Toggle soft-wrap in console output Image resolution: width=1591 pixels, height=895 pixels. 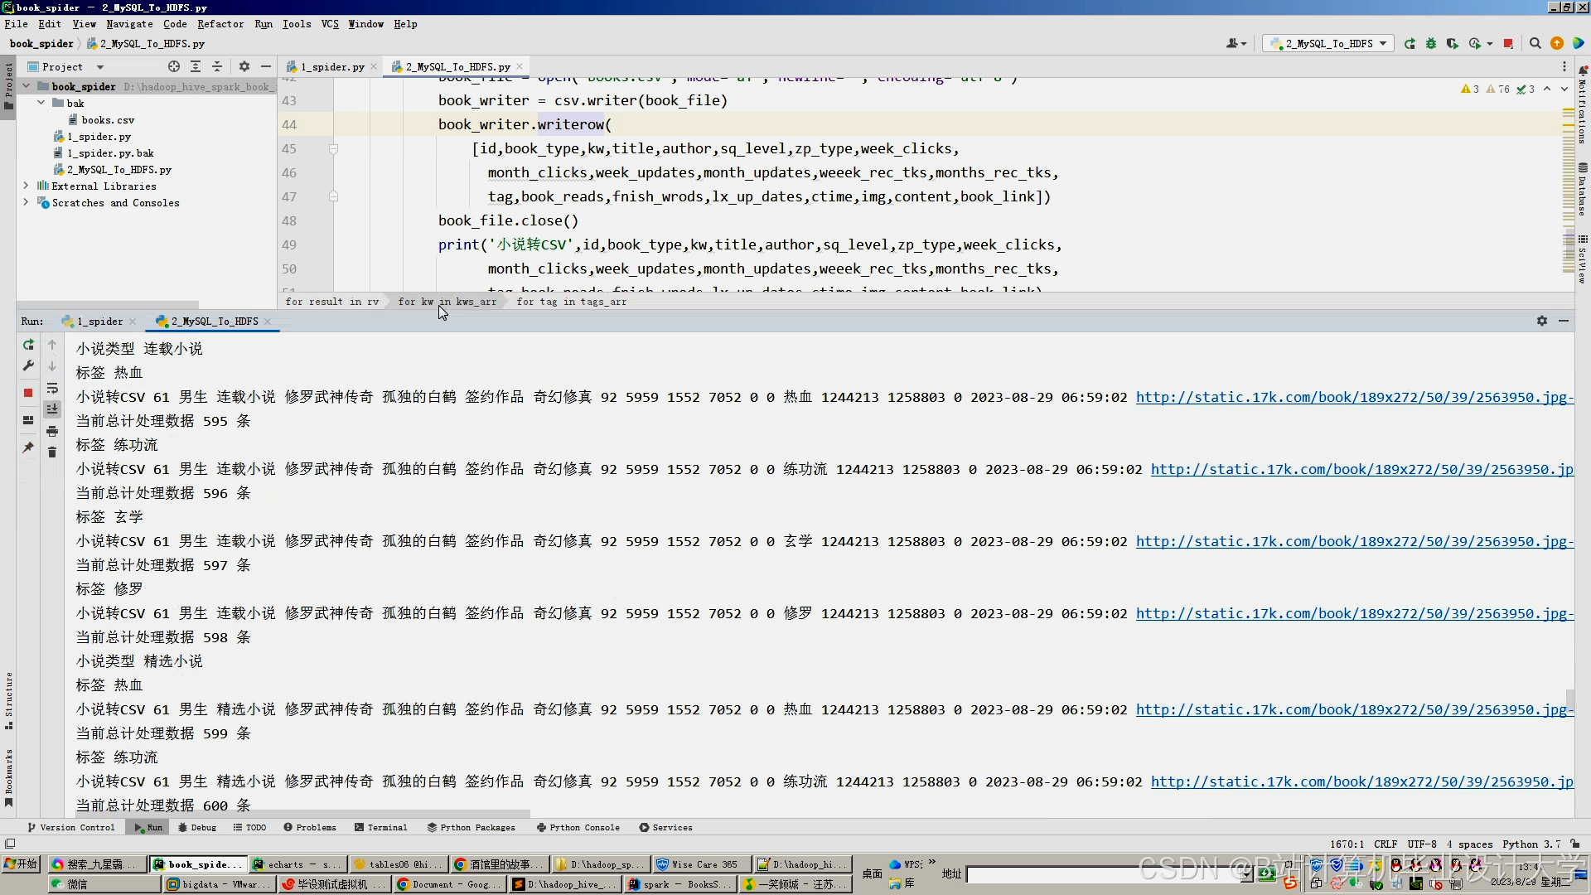[52, 389]
